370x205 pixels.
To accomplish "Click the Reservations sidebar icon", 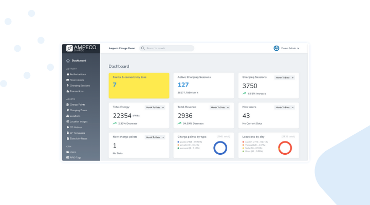I will (x=68, y=80).
